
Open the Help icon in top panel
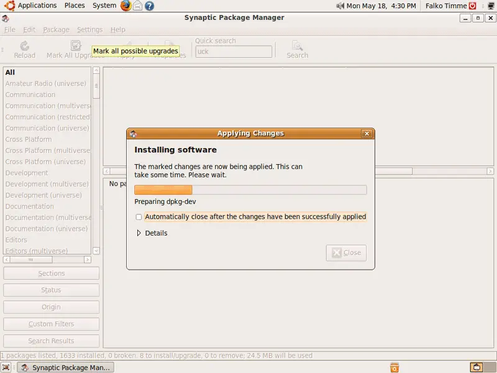coord(149,6)
